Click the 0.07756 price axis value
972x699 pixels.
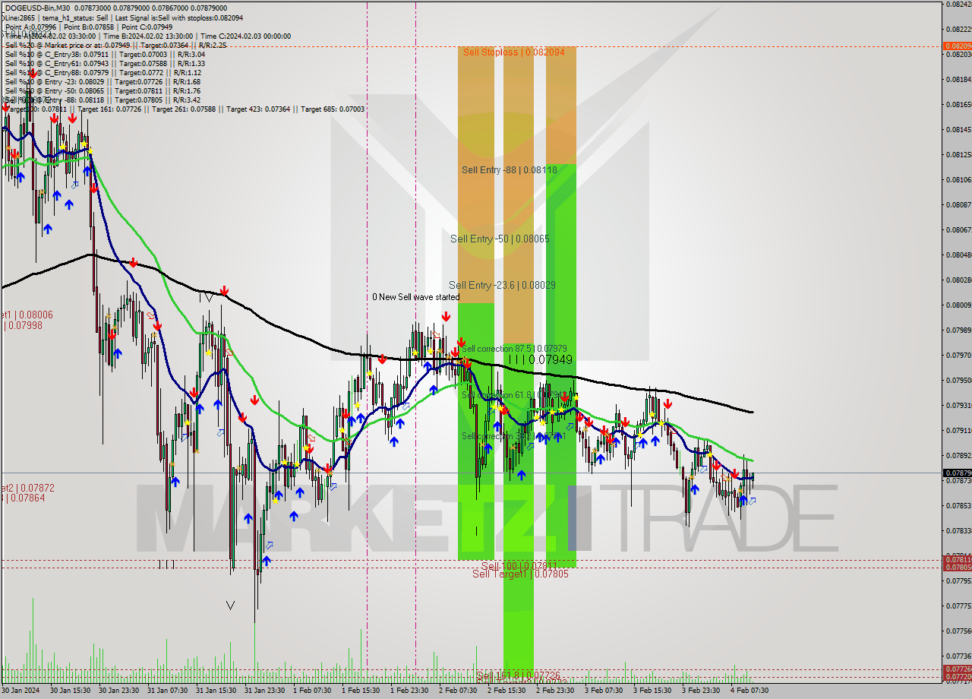tap(958, 631)
